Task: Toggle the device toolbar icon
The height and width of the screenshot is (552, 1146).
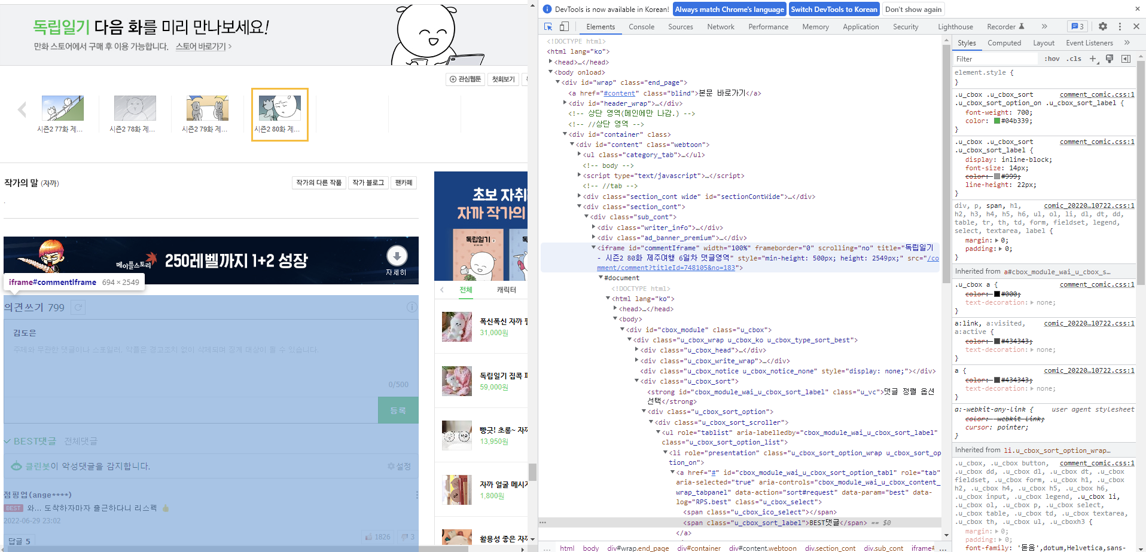Action: click(564, 26)
